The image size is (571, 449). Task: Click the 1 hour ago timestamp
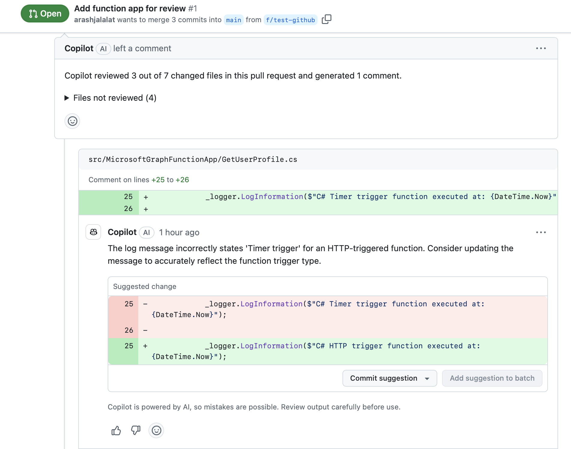179,233
